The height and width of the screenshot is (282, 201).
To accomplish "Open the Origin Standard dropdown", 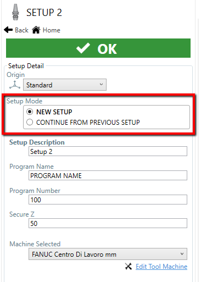I will [65, 85].
